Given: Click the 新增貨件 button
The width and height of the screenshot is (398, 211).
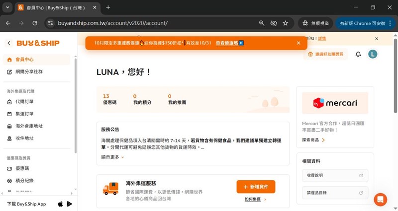Looking at the screenshot, I should [x=256, y=187].
